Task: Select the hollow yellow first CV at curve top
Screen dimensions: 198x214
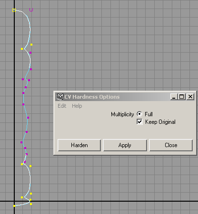Action: (14, 10)
